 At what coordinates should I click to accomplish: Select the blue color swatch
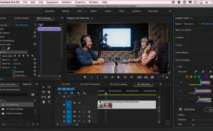point(203,77)
